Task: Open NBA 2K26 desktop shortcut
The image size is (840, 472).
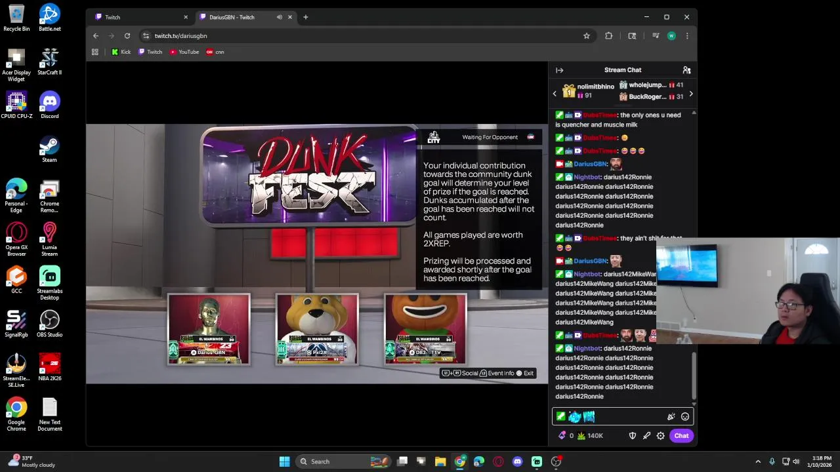Action: (50, 368)
